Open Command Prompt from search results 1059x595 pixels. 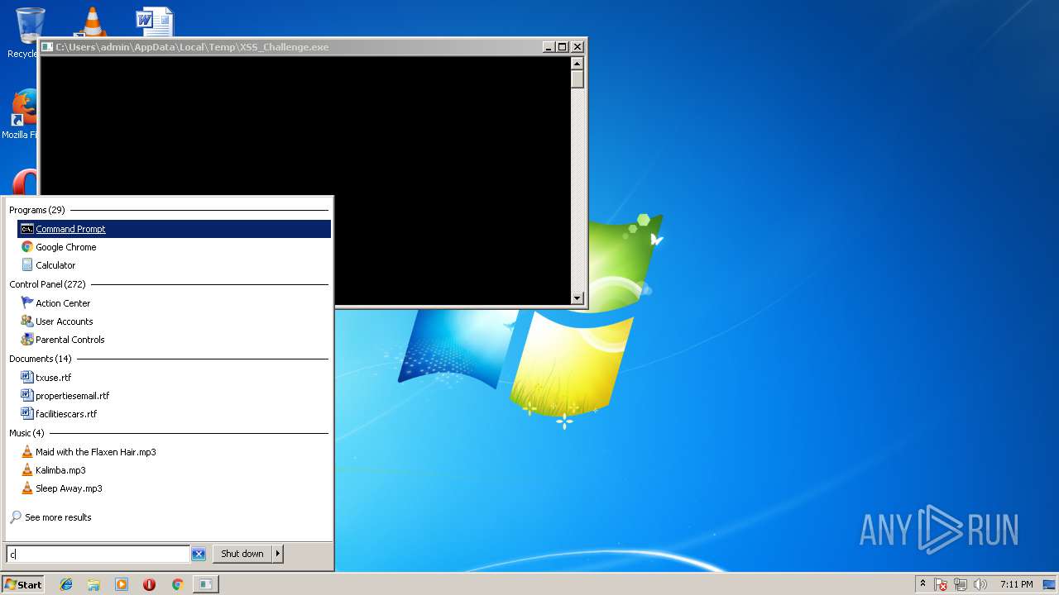click(174, 229)
